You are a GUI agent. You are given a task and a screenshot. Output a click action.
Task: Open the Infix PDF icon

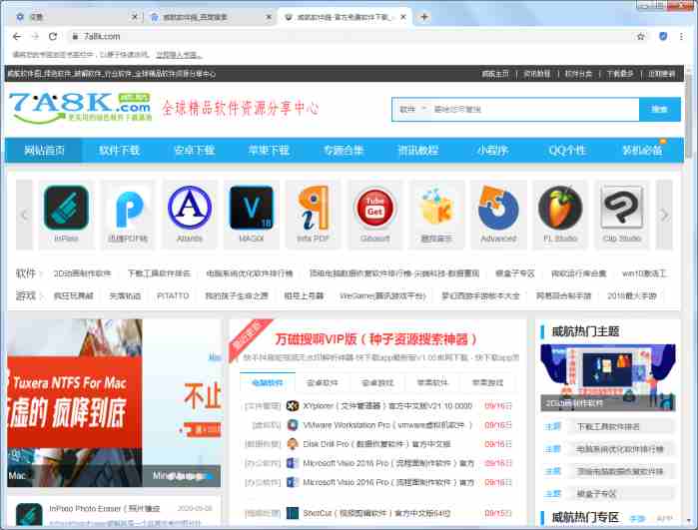coord(314,208)
